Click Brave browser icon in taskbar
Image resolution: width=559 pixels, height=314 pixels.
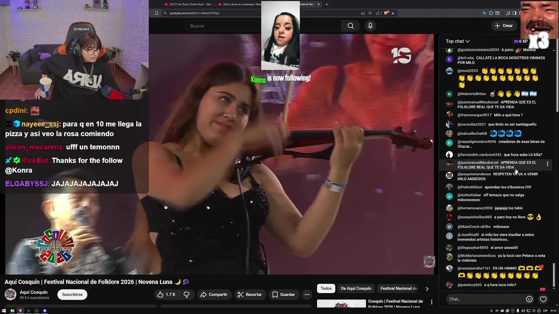click(x=20, y=311)
